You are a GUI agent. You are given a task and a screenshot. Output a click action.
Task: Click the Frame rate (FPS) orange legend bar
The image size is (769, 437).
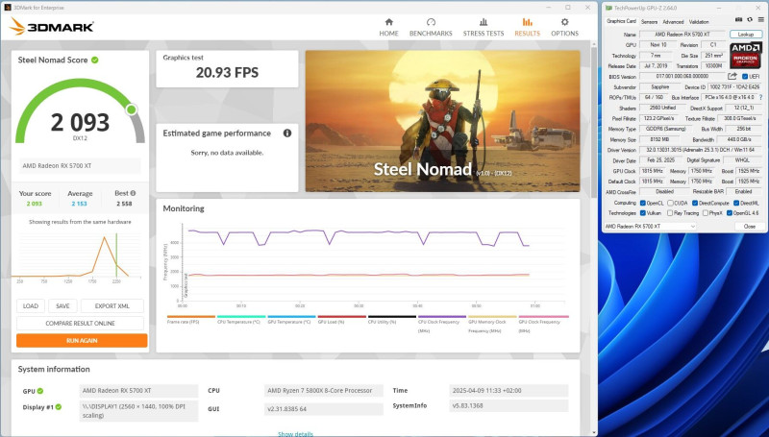(x=190, y=317)
